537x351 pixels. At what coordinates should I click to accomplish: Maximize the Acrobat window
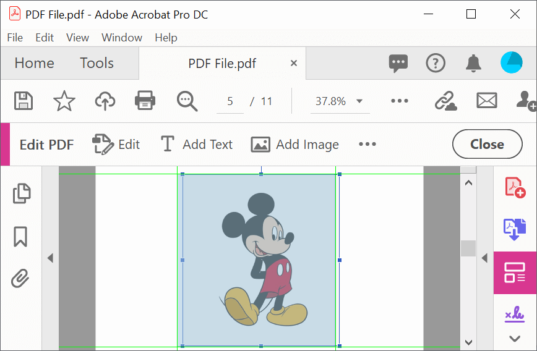[x=471, y=14]
